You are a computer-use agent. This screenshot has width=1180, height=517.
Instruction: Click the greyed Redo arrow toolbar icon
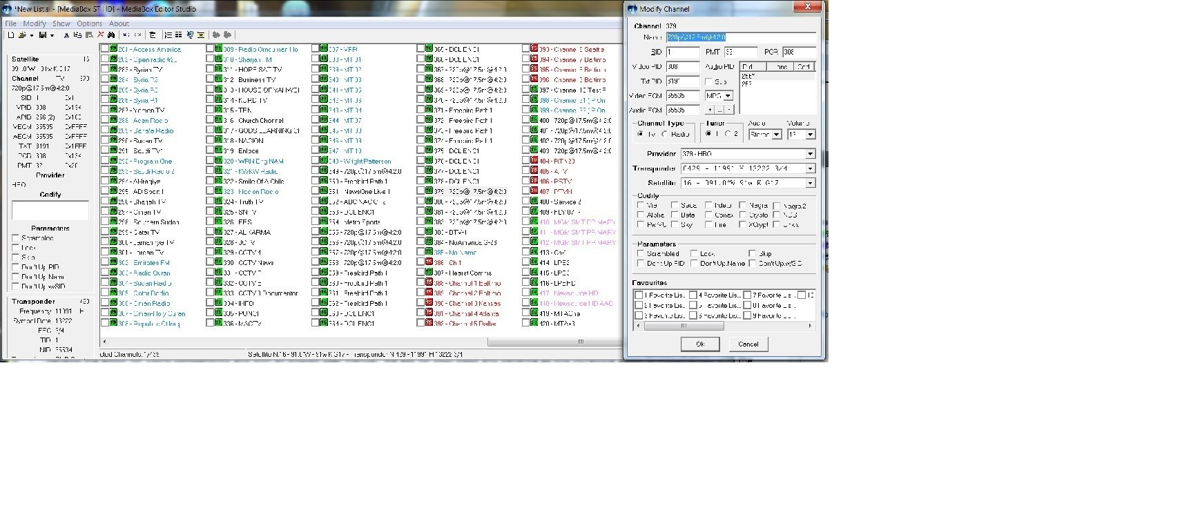coord(138,35)
